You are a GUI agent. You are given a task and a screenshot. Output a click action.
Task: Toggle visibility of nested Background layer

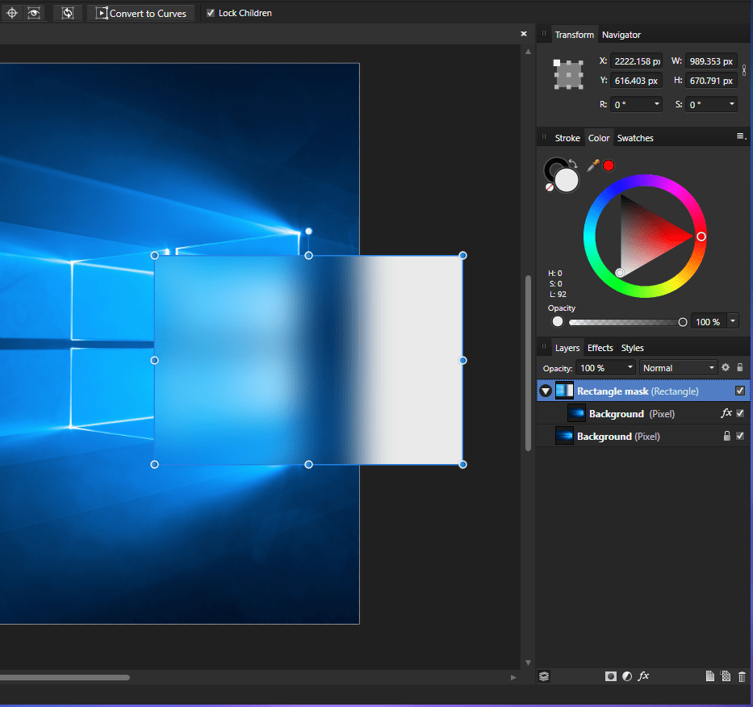[740, 413]
